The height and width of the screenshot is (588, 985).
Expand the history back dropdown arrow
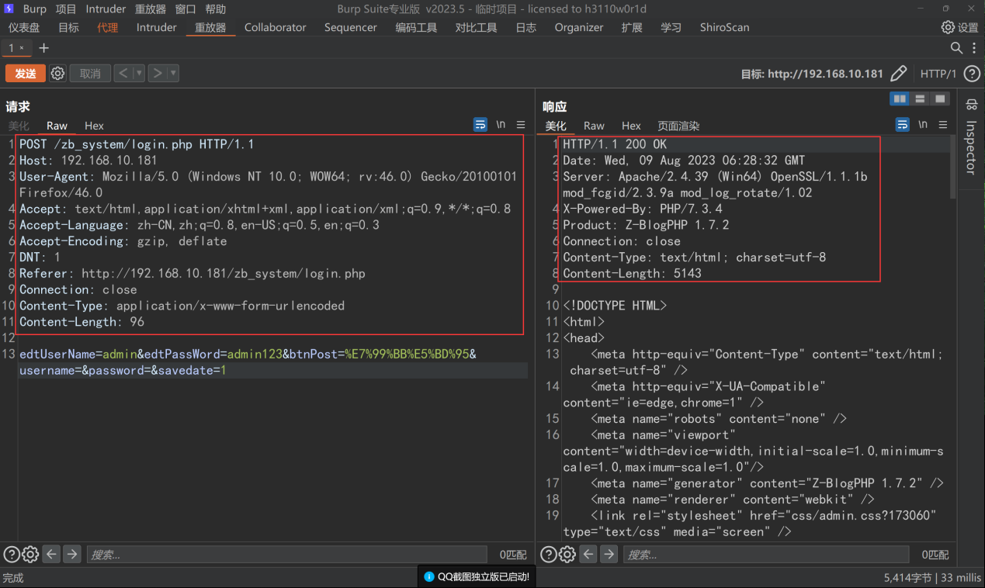click(x=139, y=74)
